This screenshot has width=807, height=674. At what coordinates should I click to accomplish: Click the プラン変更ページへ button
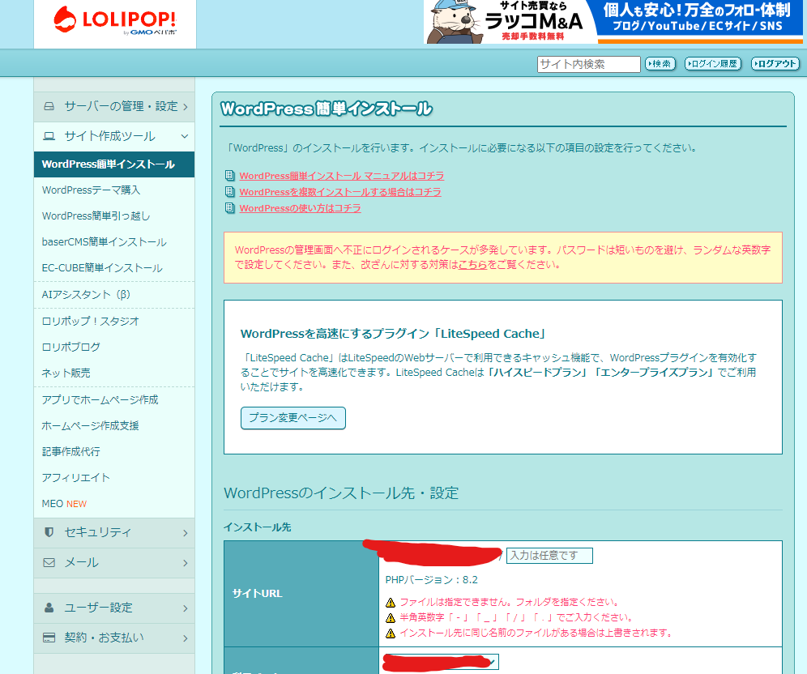pos(292,418)
